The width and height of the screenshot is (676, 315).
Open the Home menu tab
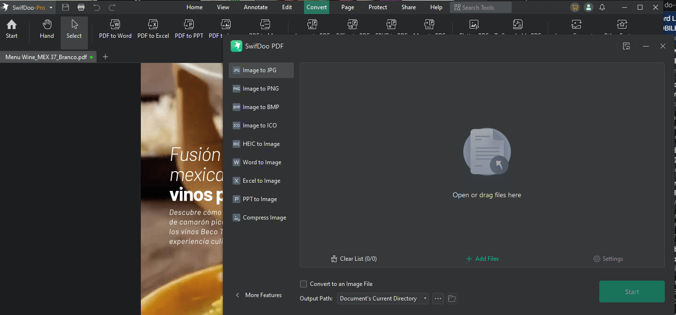tap(195, 7)
